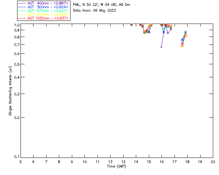Click the y-axis tick label '0.6'

tap(17, 54)
